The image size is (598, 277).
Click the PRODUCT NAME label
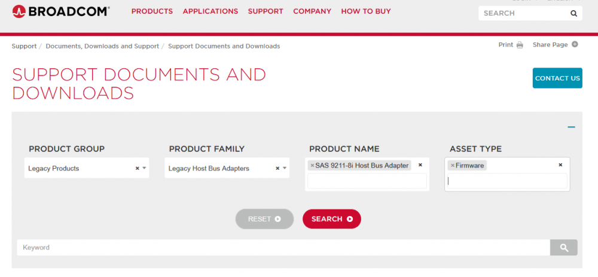(x=344, y=149)
